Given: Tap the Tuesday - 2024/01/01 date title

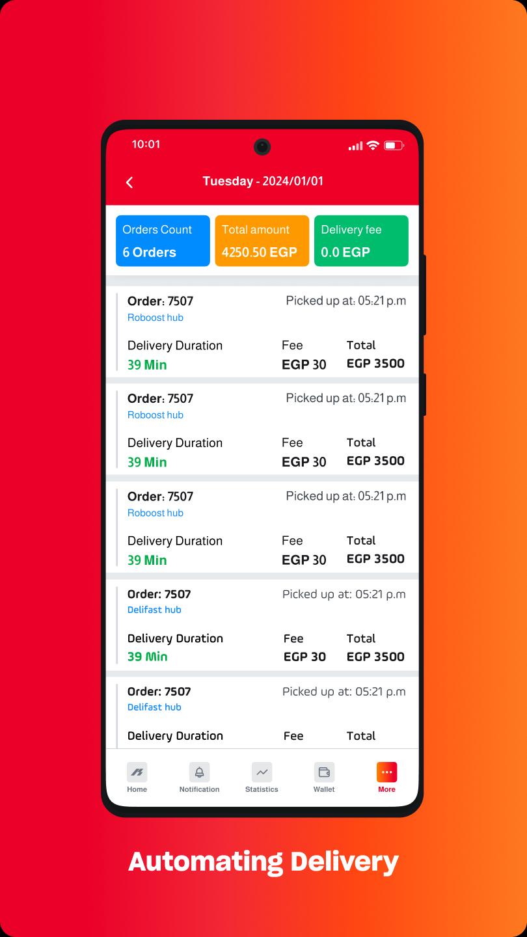Looking at the screenshot, I should (x=263, y=182).
